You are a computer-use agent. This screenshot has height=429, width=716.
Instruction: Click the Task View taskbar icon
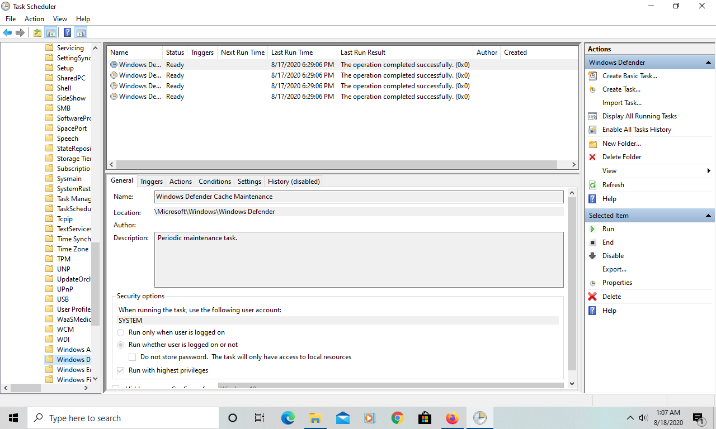[260, 418]
